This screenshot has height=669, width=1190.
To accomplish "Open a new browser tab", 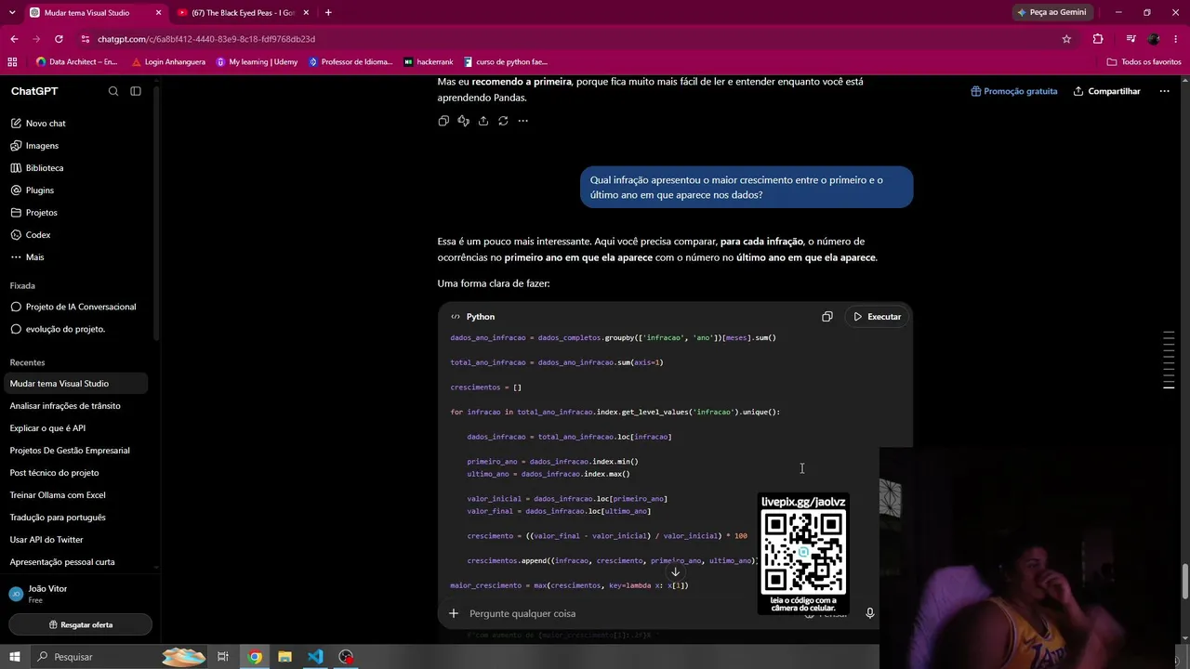I will click(x=328, y=13).
